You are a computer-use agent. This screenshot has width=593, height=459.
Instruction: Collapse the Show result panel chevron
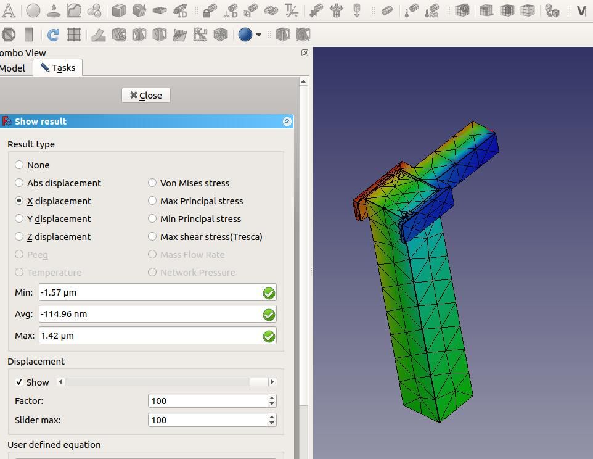coord(287,122)
